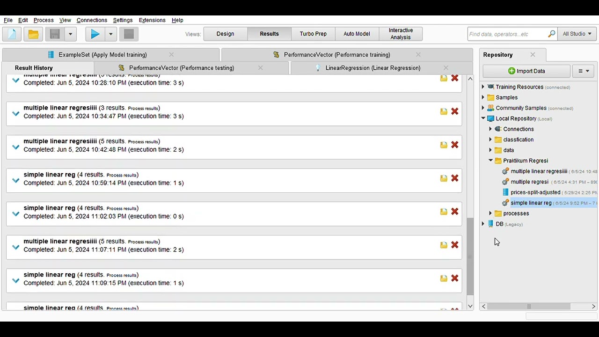599x337 pixels.
Task: Open the Edit menu
Action: [x=23, y=20]
